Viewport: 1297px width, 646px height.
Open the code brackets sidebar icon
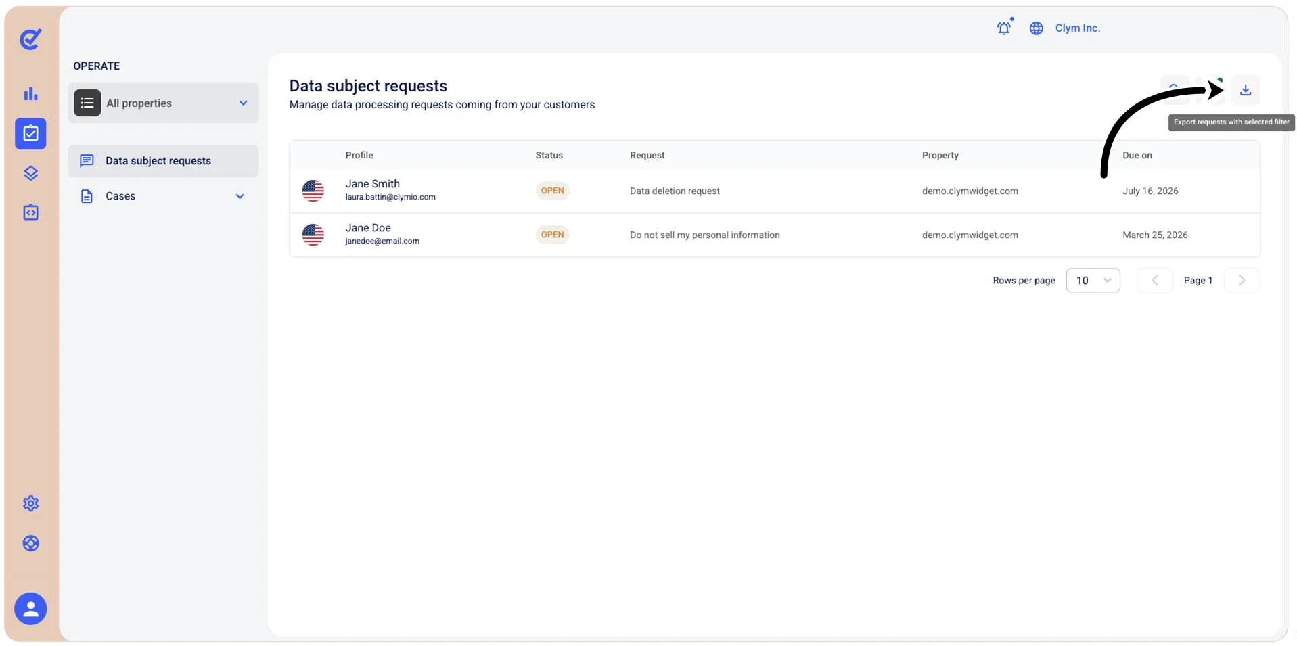tap(30, 212)
